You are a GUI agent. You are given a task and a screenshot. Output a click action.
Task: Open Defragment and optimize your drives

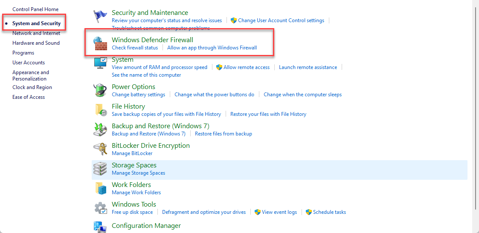[x=204, y=212]
